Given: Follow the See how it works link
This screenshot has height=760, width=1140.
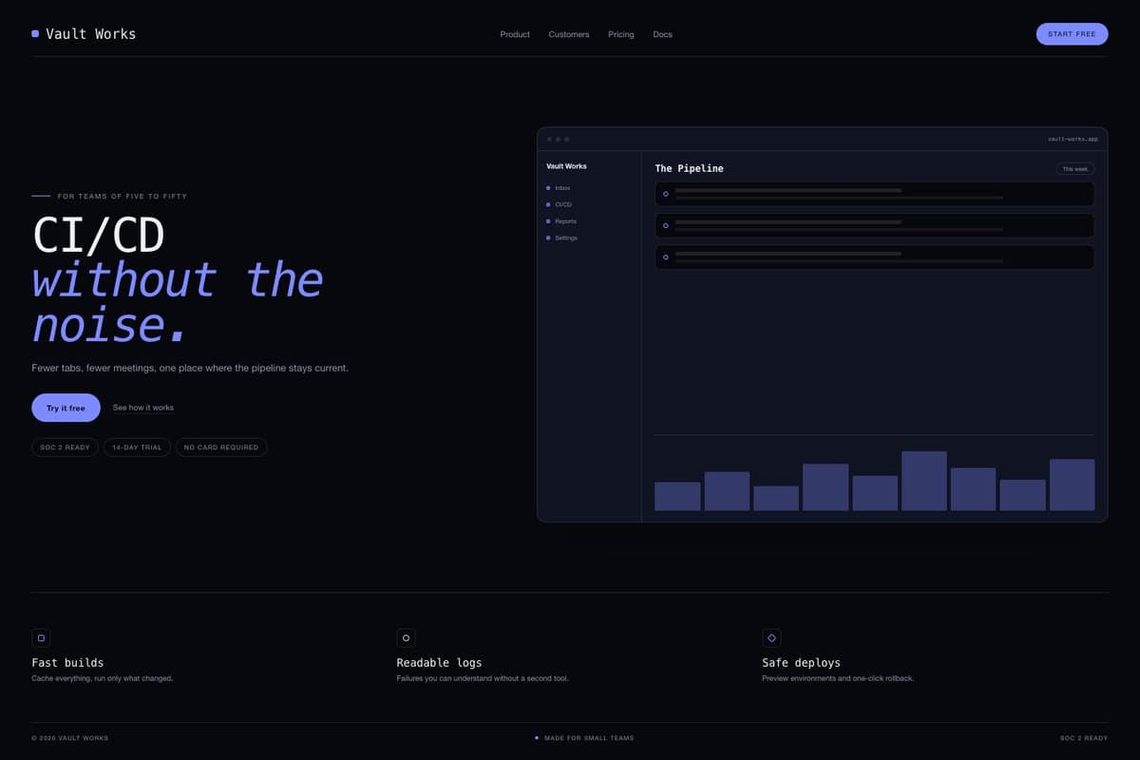Looking at the screenshot, I should coord(143,408).
